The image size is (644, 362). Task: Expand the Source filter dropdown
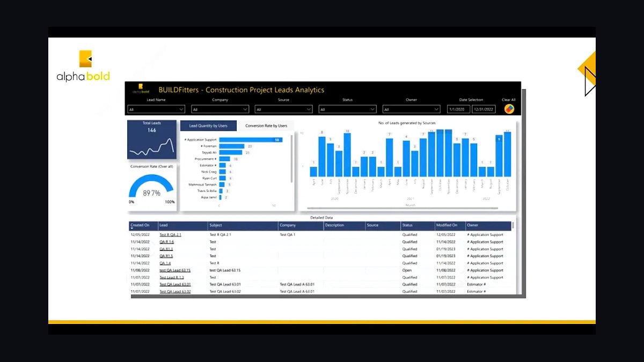click(x=283, y=109)
